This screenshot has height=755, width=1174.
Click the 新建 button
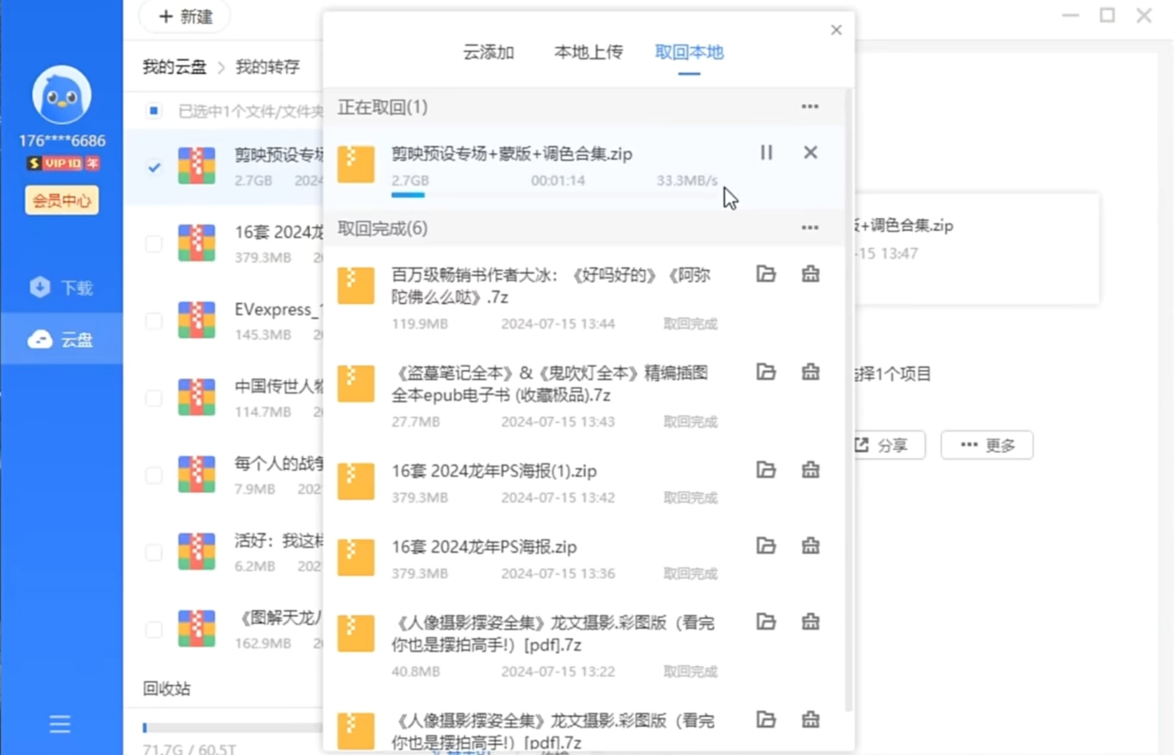click(x=185, y=16)
